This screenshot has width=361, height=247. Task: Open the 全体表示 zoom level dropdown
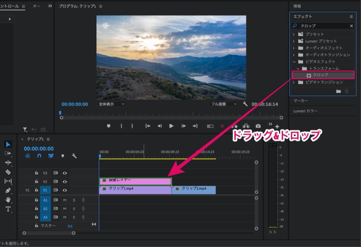(x=111, y=104)
